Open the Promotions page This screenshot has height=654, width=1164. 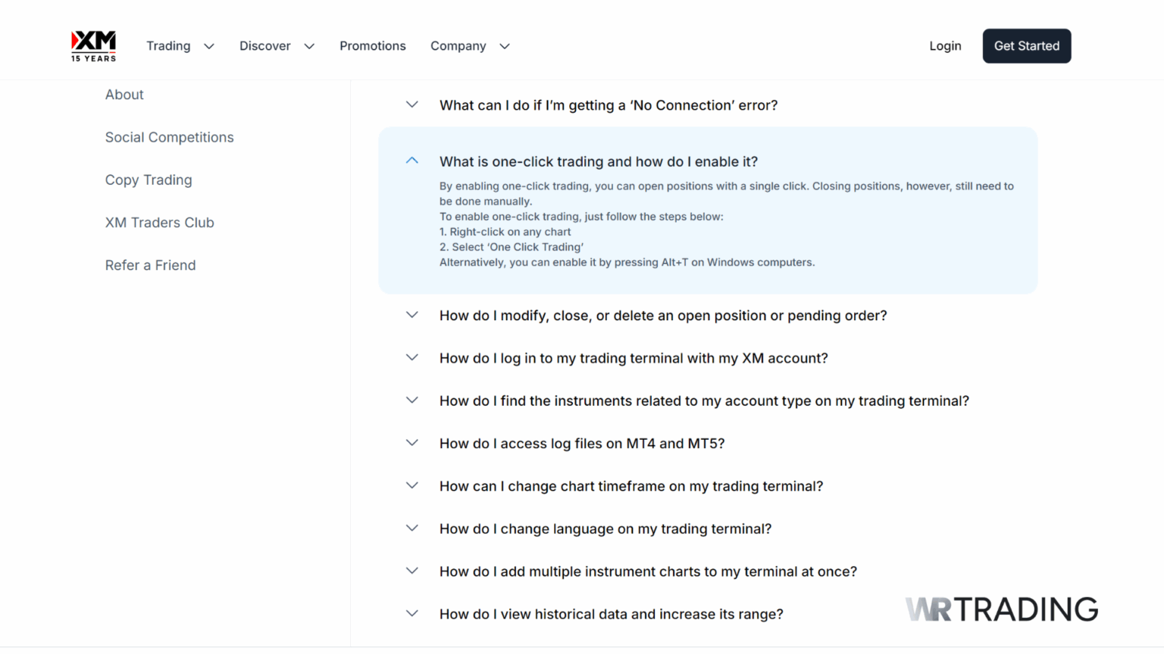(x=372, y=46)
